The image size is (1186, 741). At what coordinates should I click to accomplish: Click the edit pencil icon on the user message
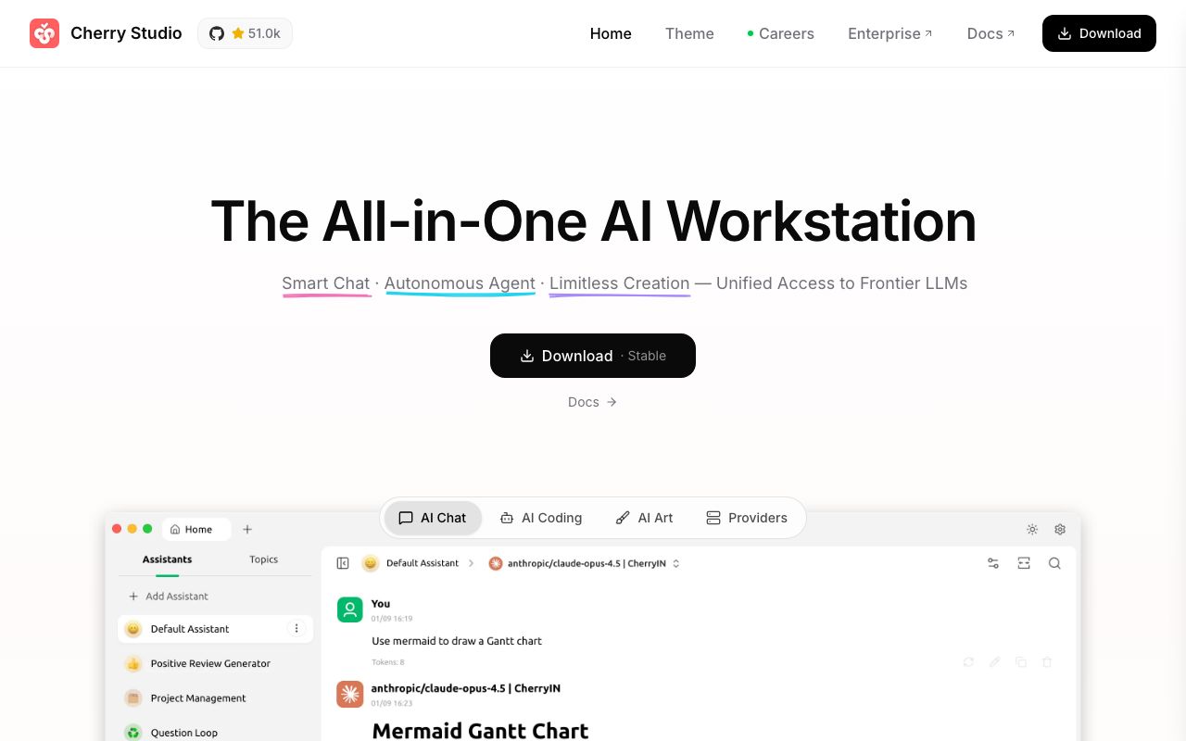(995, 662)
